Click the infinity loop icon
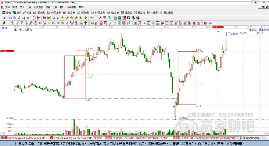This screenshot has width=269, height=146. pyautogui.click(x=210, y=23)
